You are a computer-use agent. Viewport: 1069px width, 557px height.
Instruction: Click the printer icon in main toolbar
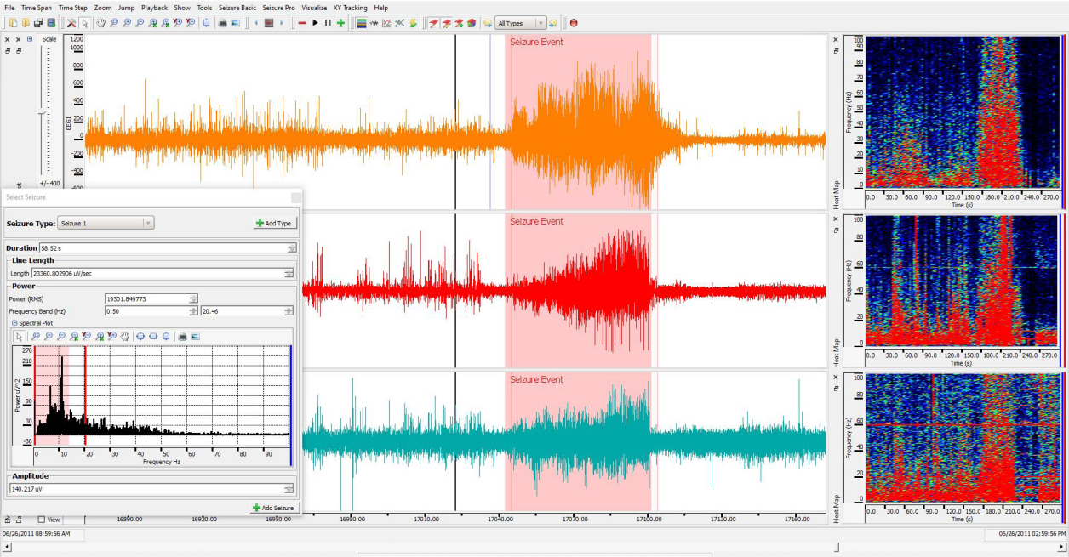coord(222,23)
